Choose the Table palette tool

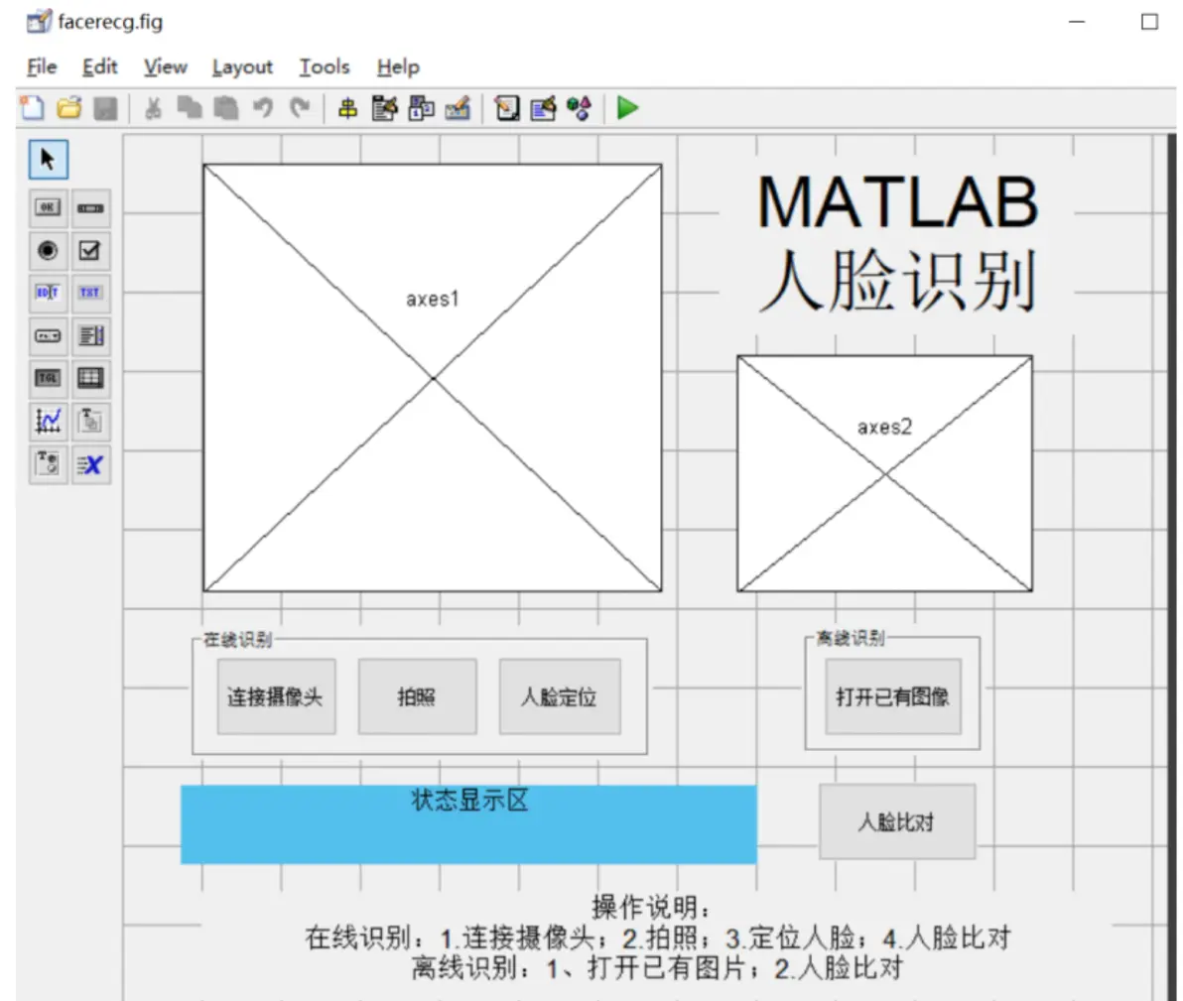90,378
